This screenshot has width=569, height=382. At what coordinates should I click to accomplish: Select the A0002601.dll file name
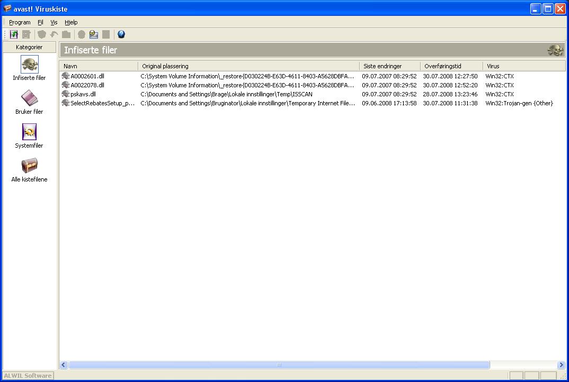pos(87,76)
